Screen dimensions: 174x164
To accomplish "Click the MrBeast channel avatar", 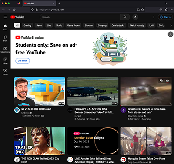I will pyautogui.click(x=17, y=110).
